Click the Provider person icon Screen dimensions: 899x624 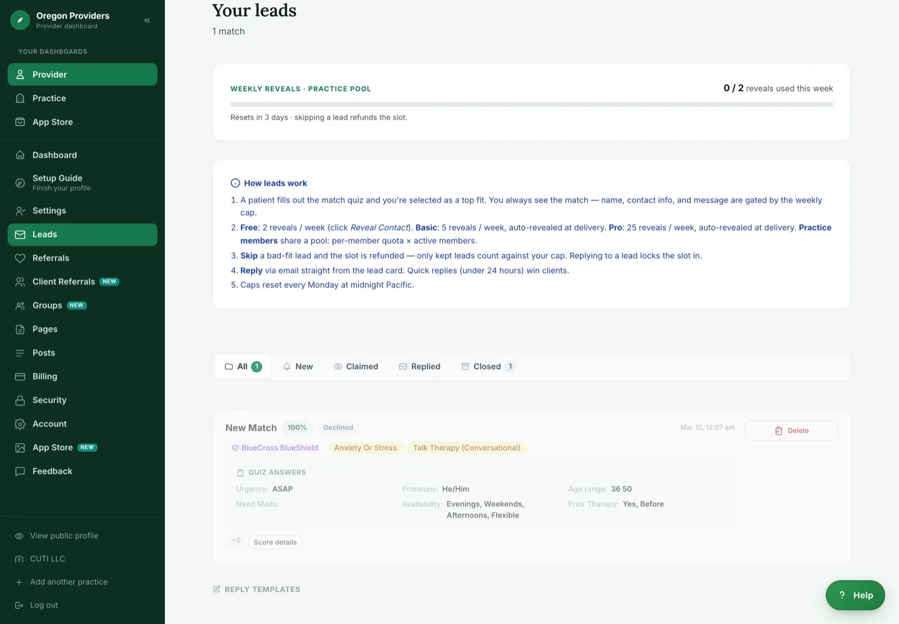pos(20,74)
